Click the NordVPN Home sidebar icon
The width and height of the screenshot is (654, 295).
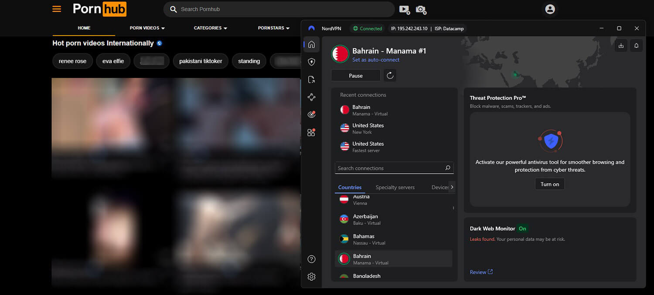tap(311, 44)
